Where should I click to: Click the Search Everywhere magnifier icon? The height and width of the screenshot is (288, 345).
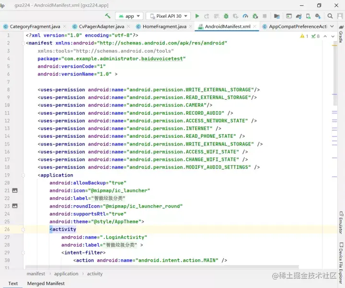[330, 16]
